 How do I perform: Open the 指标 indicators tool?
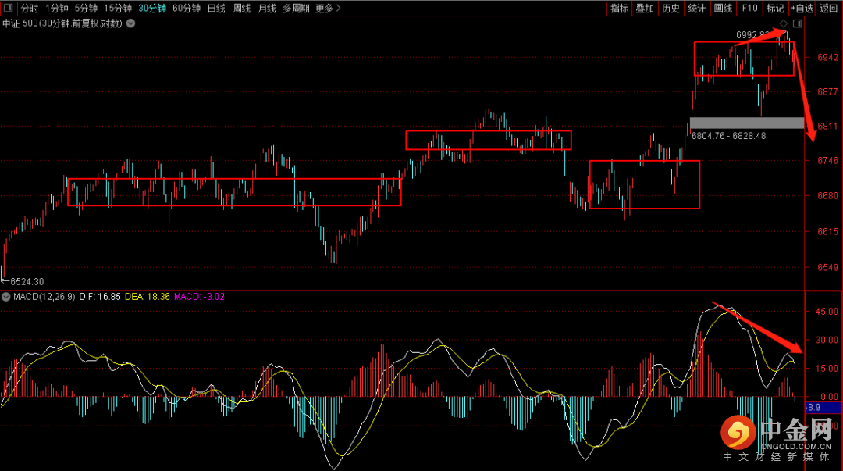(x=619, y=8)
